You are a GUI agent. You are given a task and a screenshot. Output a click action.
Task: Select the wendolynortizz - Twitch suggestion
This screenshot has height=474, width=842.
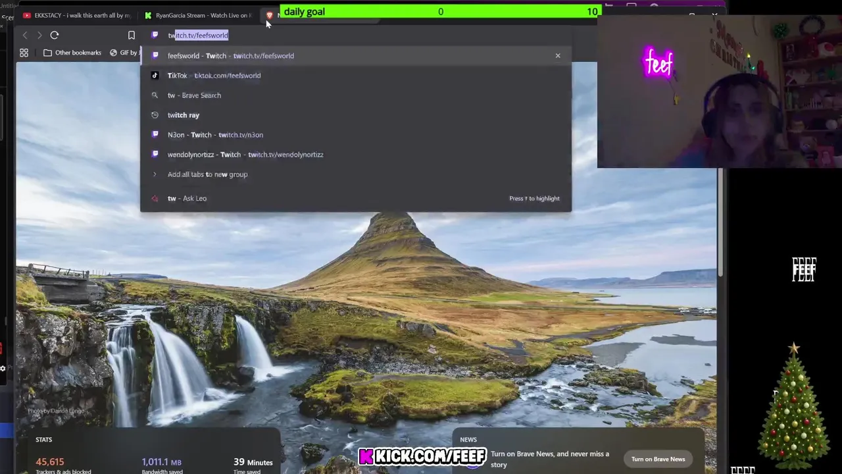355,155
